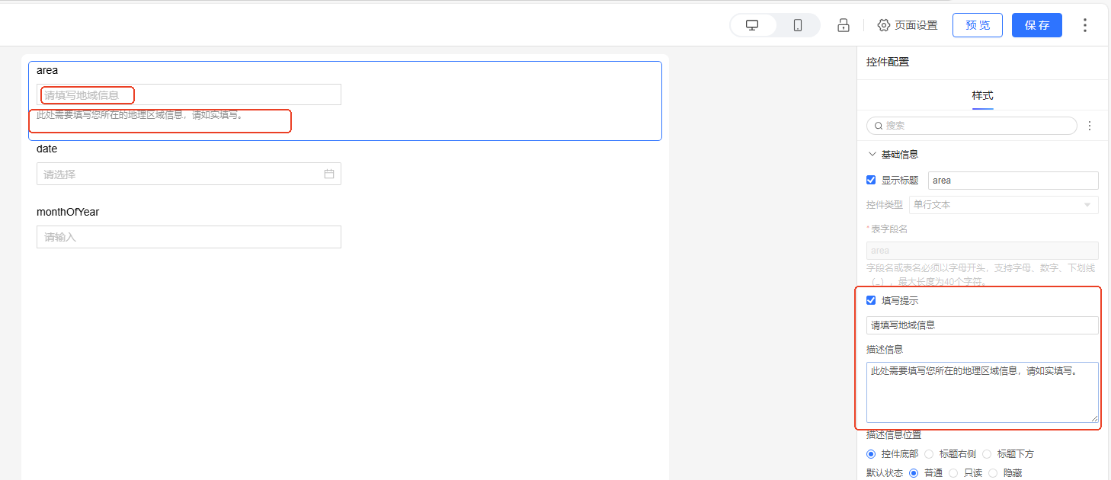Select the 只读 default state radio
Image resolution: width=1111 pixels, height=480 pixels.
[x=953, y=472]
